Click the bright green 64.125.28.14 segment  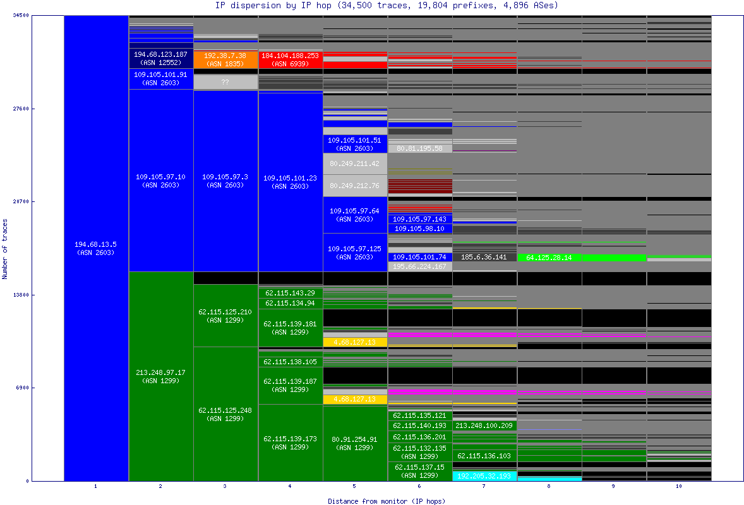click(x=549, y=258)
